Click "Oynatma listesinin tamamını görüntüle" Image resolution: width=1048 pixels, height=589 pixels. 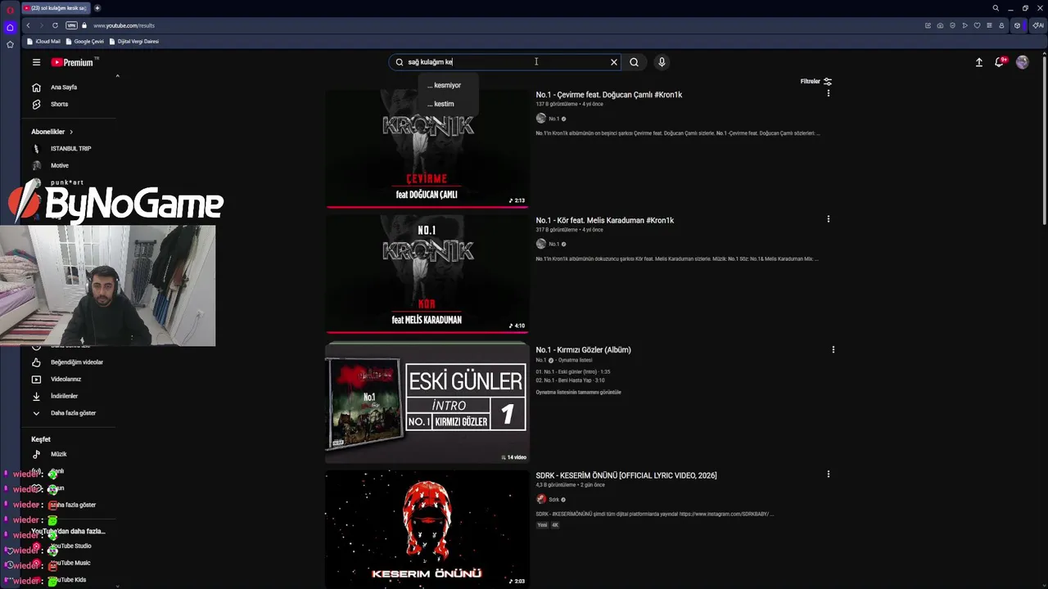coord(578,393)
